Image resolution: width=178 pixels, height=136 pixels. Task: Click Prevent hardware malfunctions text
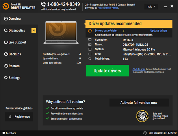[67, 113]
